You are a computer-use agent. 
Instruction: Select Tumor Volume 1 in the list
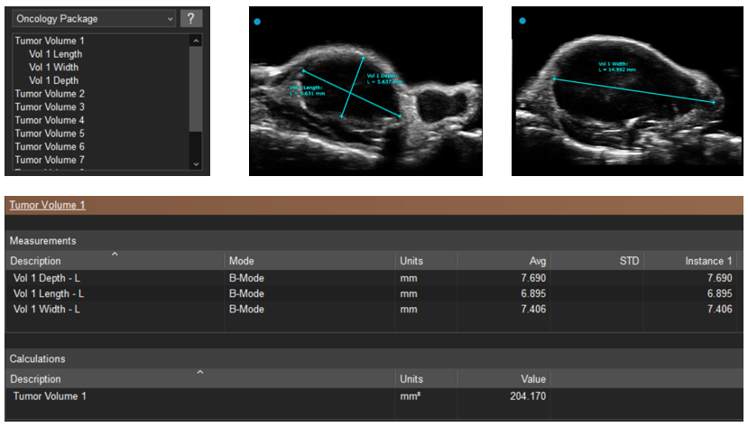pyautogui.click(x=50, y=41)
